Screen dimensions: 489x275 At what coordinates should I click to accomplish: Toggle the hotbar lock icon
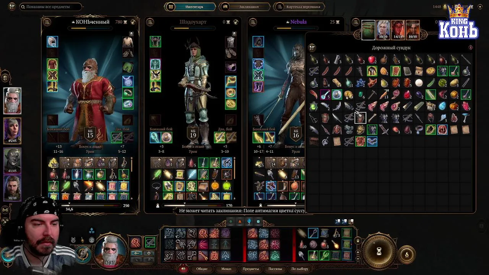pos(358,241)
